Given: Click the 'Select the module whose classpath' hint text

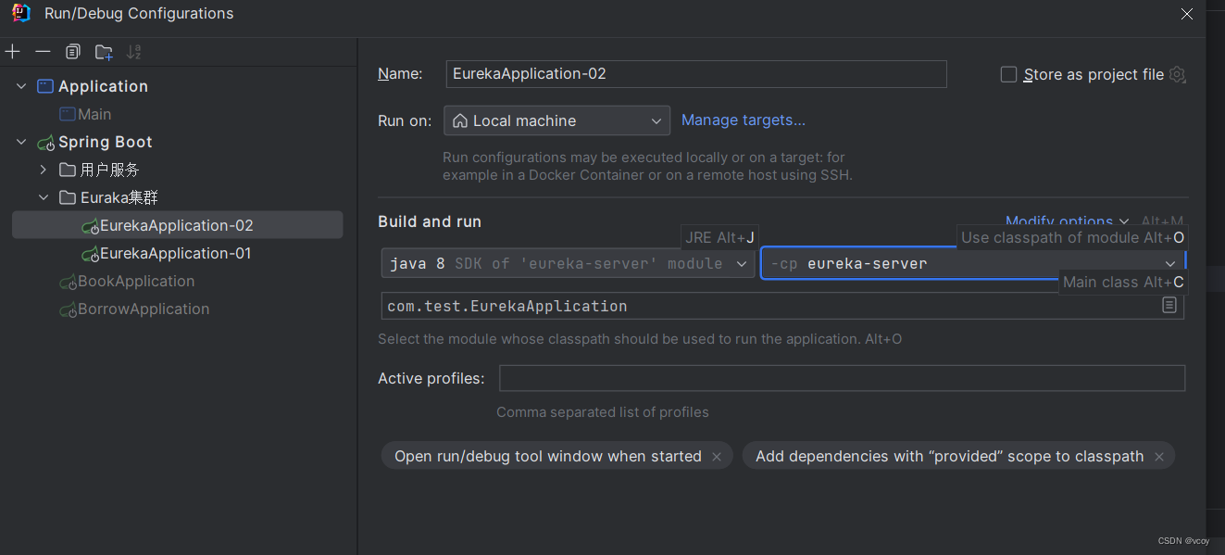Looking at the screenshot, I should pos(640,339).
